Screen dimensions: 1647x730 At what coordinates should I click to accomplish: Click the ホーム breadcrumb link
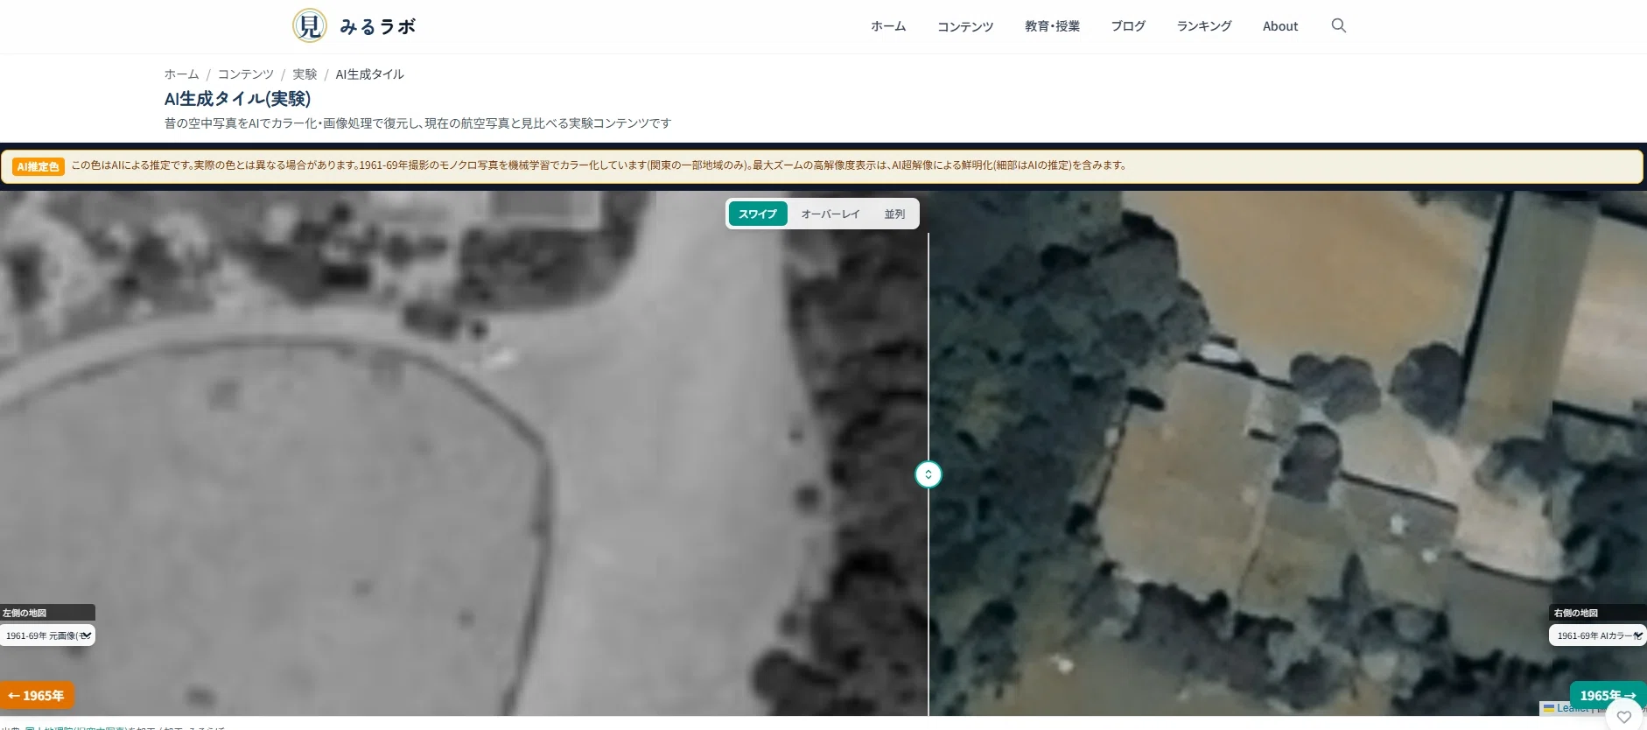(x=182, y=74)
